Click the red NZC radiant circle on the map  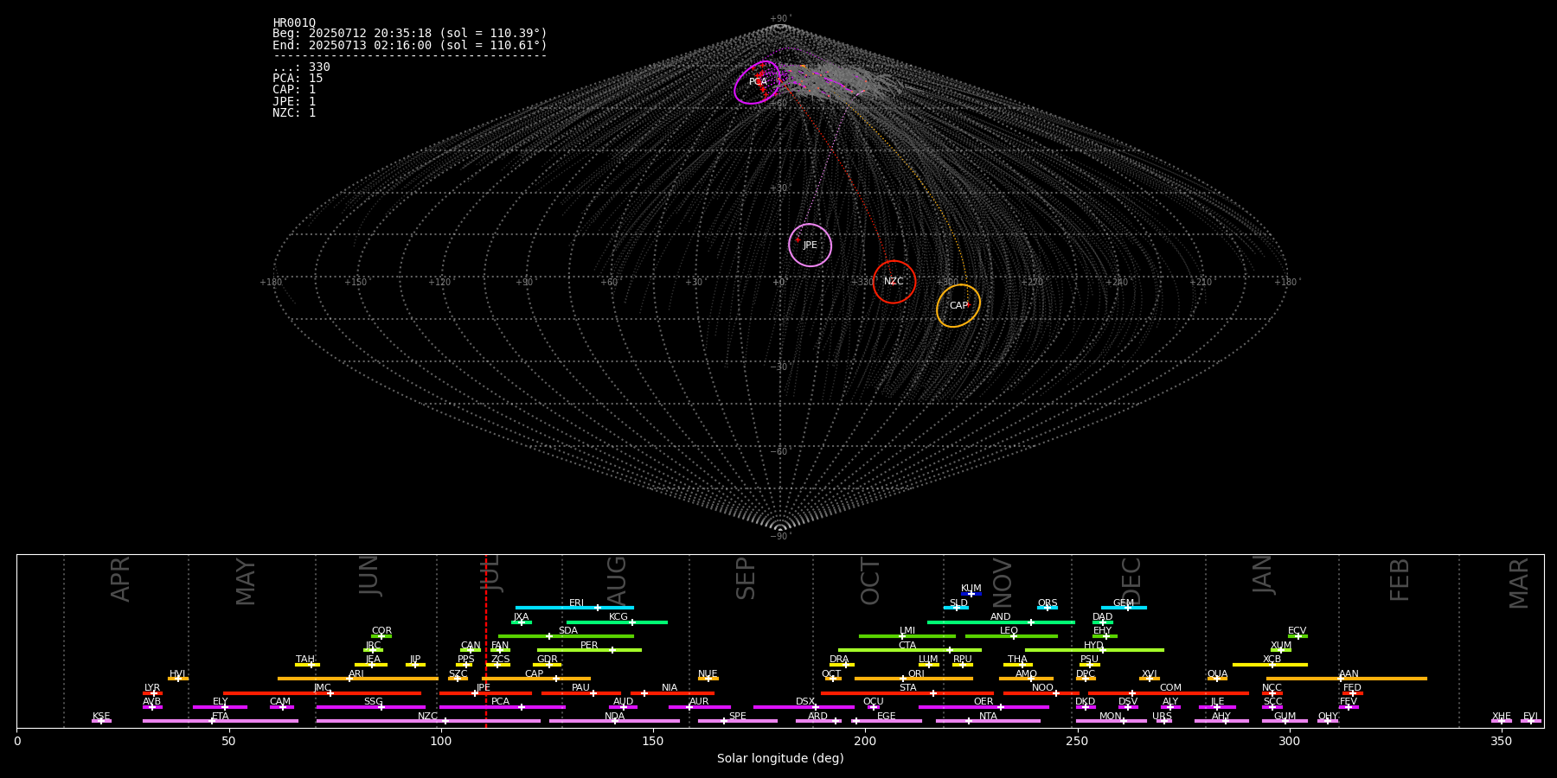(894, 282)
